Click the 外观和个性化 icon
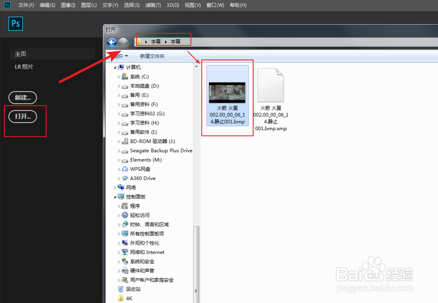Image resolution: width=438 pixels, height=303 pixels. coord(125,243)
